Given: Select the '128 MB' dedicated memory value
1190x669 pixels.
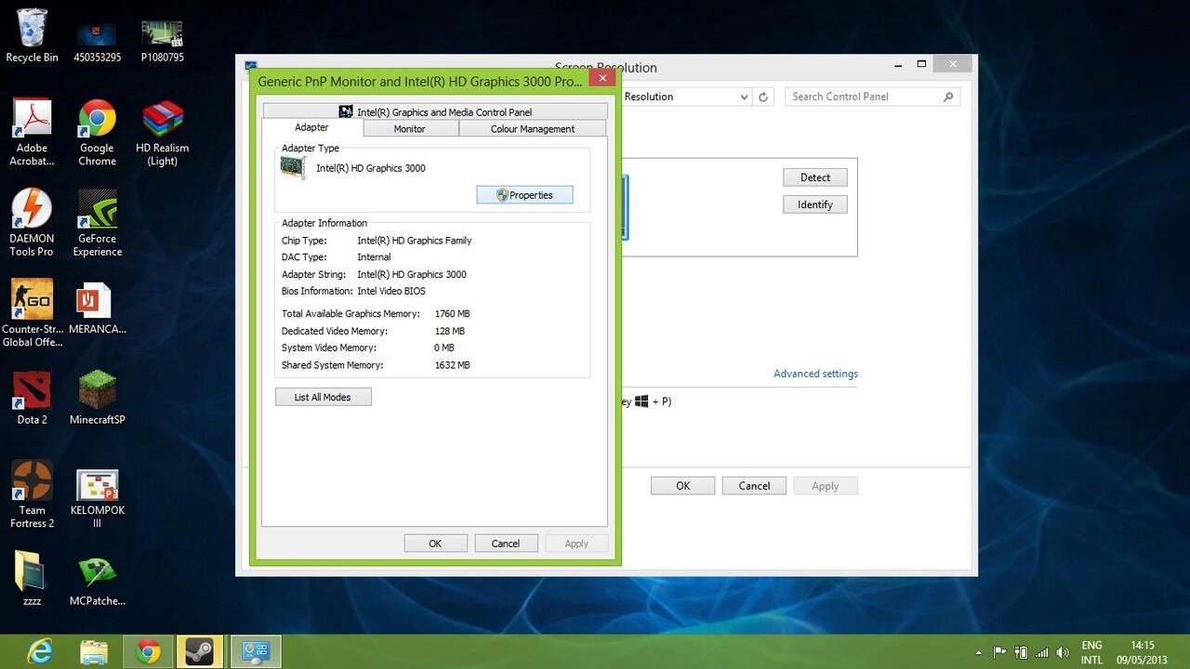Looking at the screenshot, I should pos(449,331).
